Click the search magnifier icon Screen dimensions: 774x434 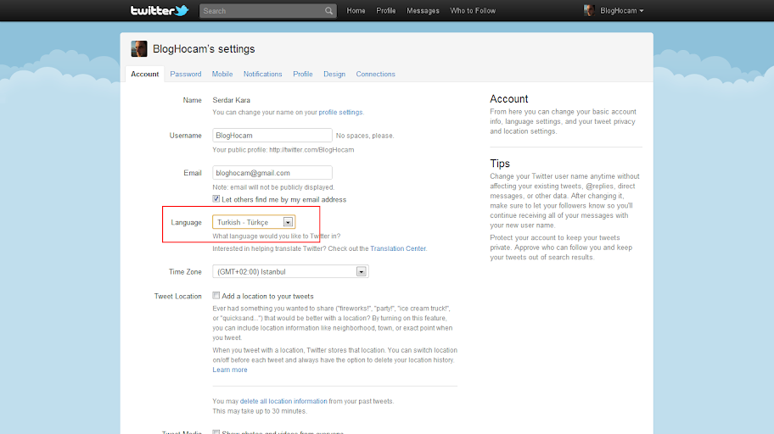tap(328, 11)
